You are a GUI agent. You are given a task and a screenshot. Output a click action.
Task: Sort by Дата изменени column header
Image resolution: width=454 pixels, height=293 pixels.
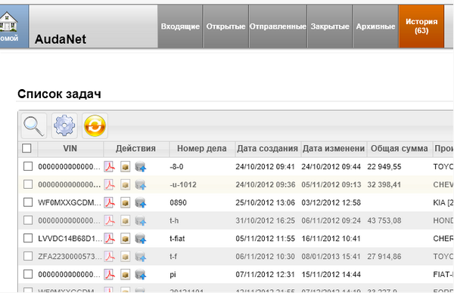[334, 149]
